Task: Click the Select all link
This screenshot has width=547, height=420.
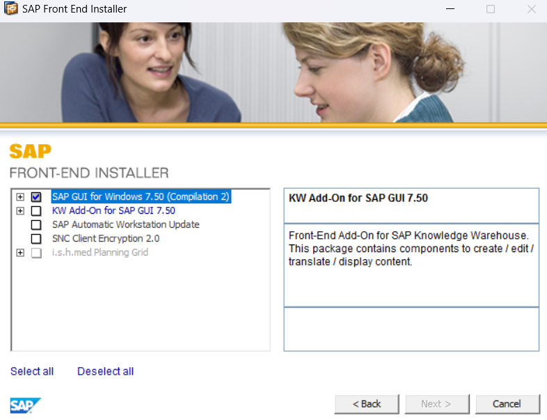Action: tap(32, 371)
